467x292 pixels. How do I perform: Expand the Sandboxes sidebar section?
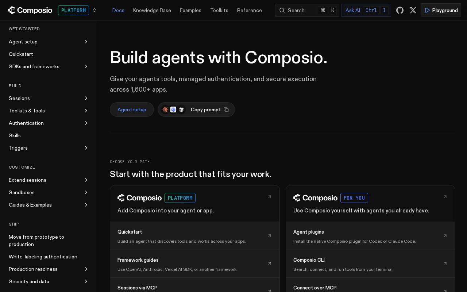(86, 192)
